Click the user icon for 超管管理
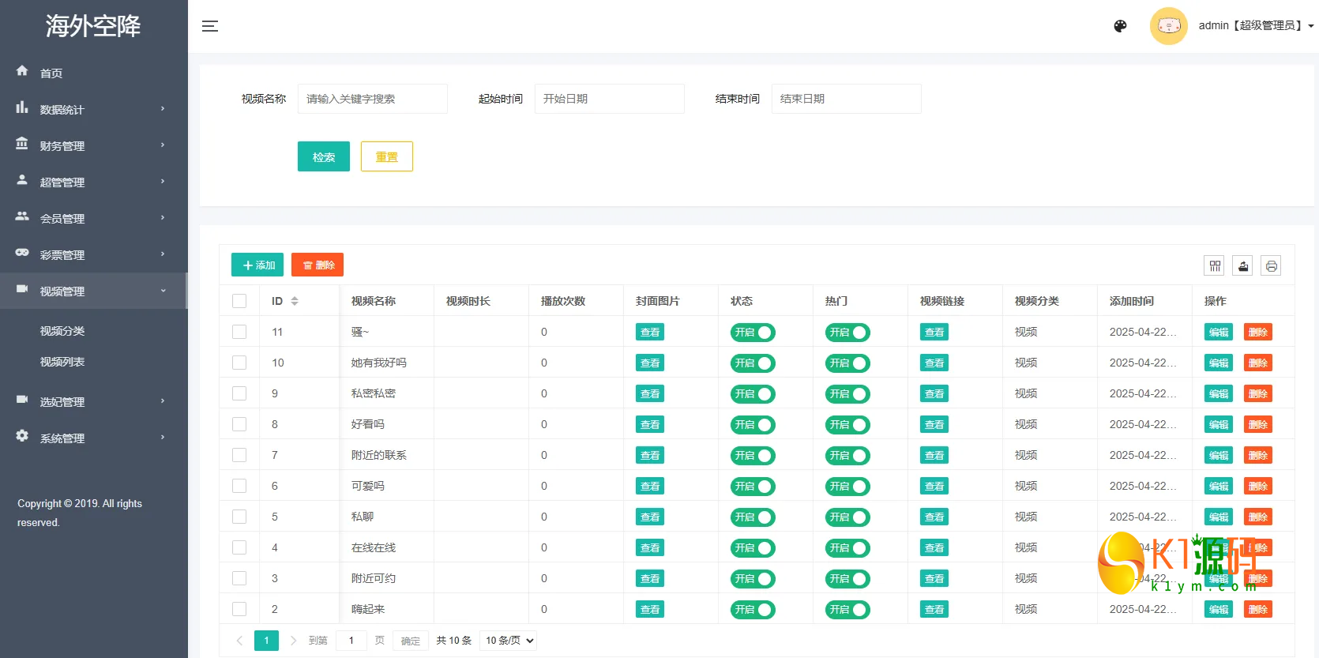Viewport: 1319px width, 658px height. [x=22, y=180]
